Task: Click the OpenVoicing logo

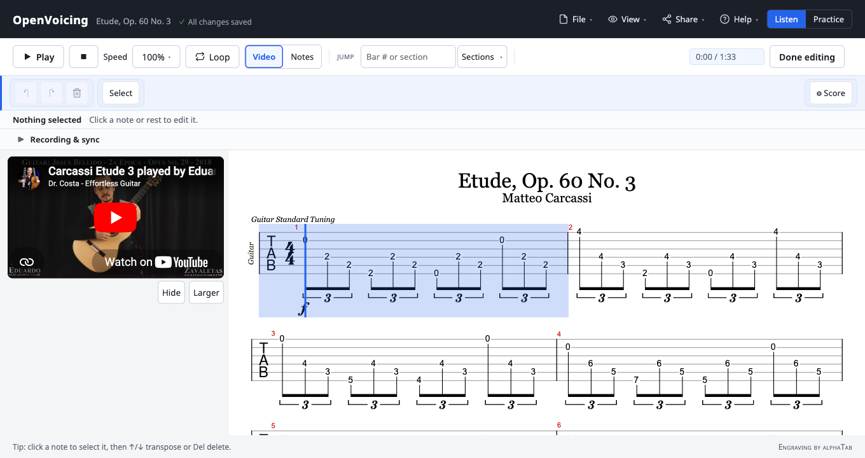Action: (50, 20)
